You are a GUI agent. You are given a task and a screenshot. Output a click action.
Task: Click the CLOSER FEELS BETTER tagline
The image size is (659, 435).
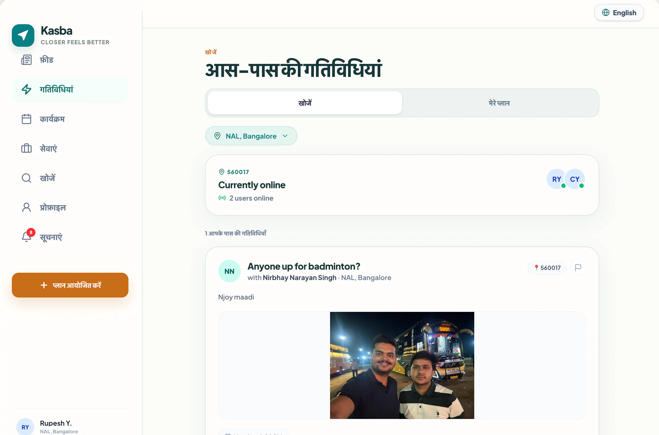tap(75, 42)
